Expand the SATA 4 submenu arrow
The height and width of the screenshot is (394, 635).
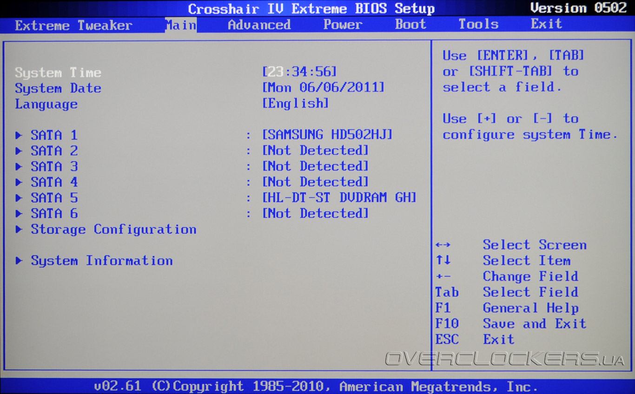click(19, 183)
